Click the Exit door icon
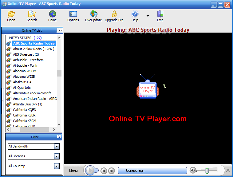This screenshot has height=177, width=233. (160, 16)
